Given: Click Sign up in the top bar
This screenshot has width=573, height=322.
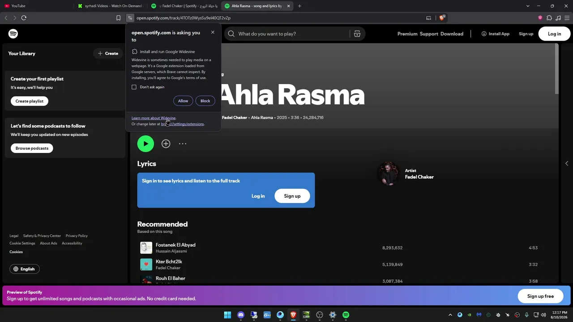Looking at the screenshot, I should click(x=526, y=34).
